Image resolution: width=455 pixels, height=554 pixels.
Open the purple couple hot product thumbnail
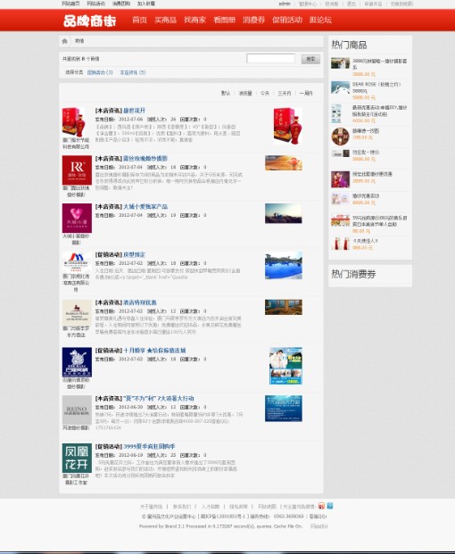coord(340,179)
